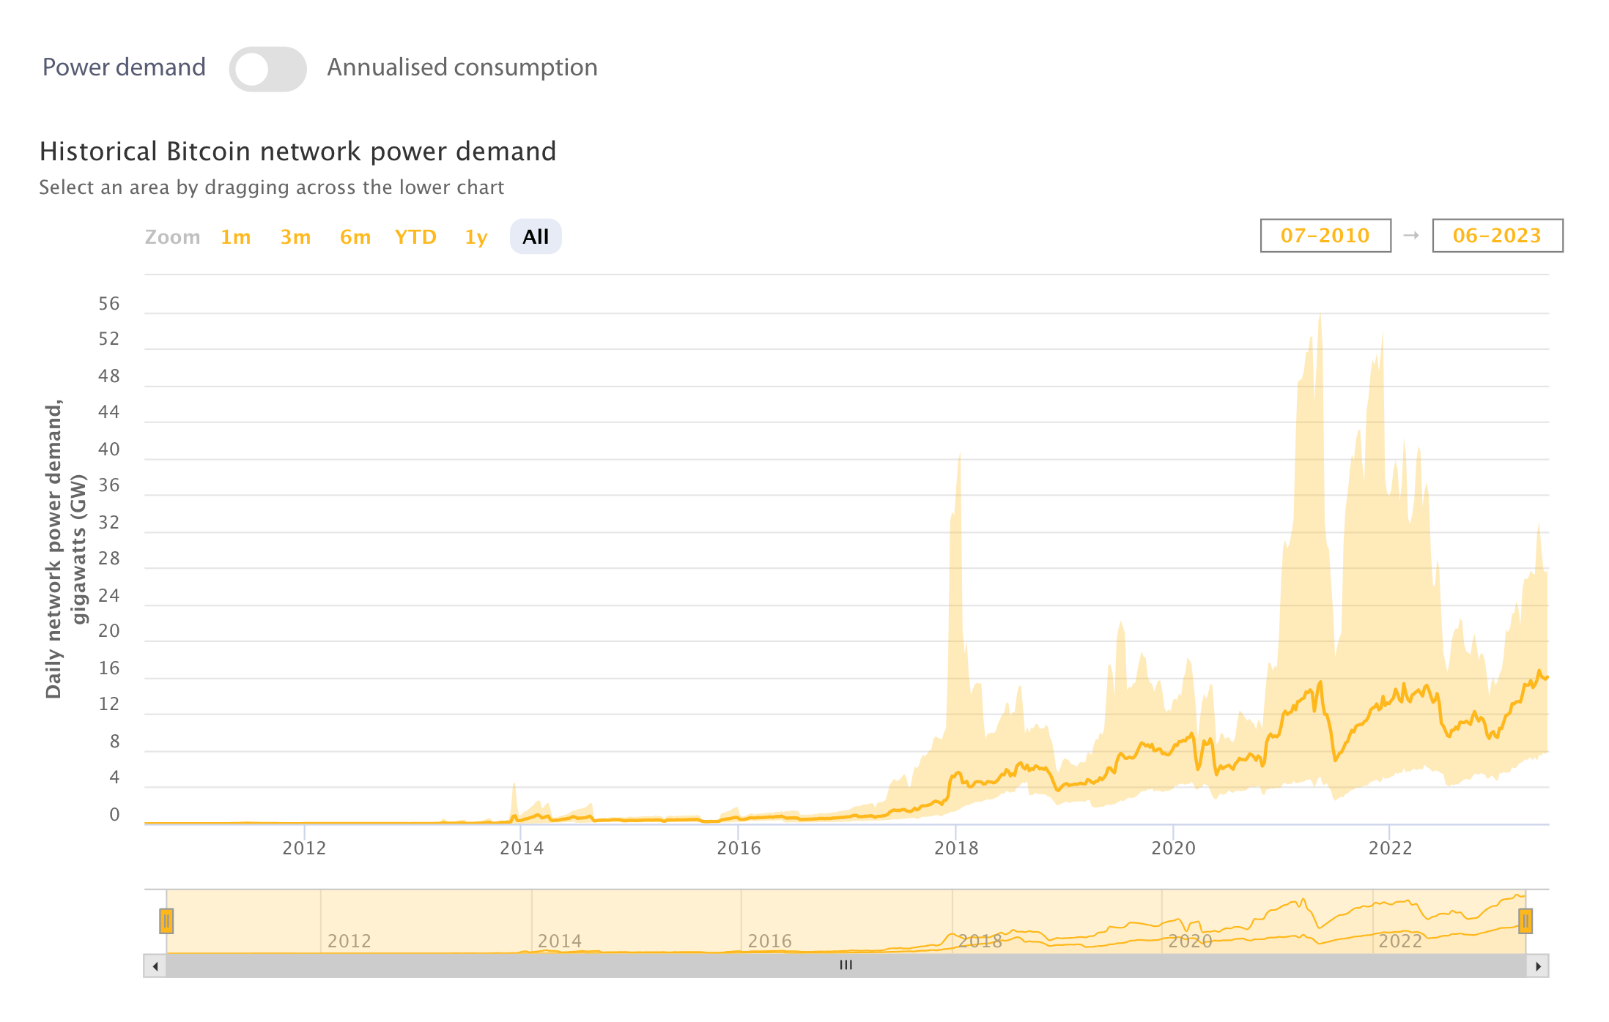Image resolution: width=1609 pixels, height=1022 pixels.
Task: Select the 3m zoom range
Action: (295, 237)
